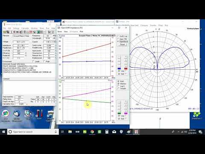The image size is (205, 154).
Task: Open File menu in main 4nec2 window
Action: (x=4, y=28)
